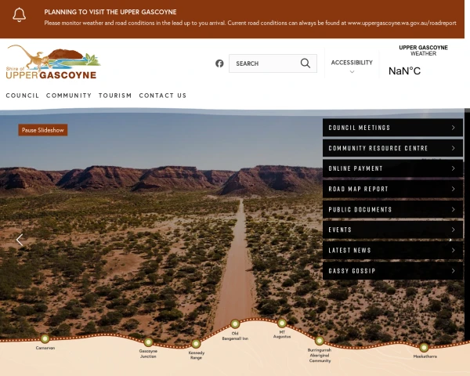
Task: Open the Tourism menu
Action: pos(115,96)
